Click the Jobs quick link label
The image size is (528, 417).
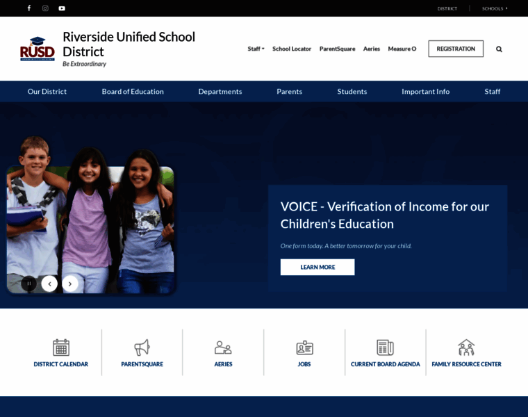point(304,364)
